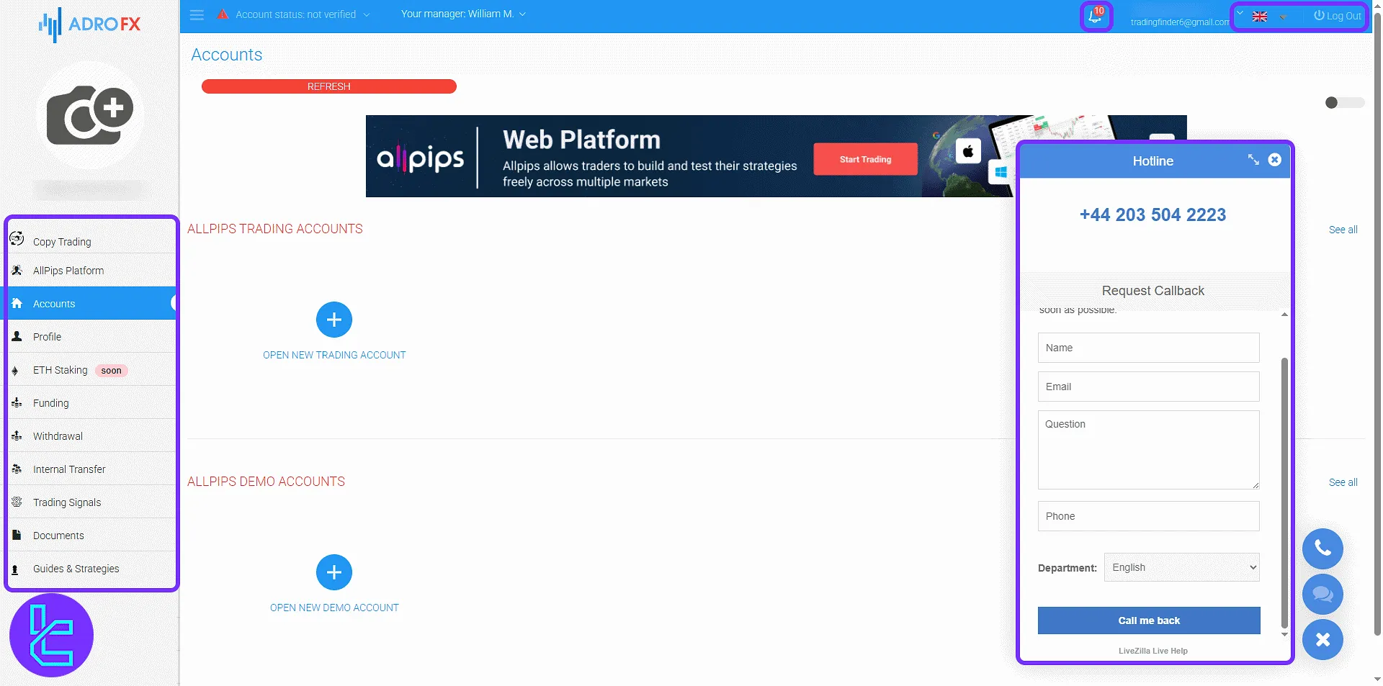This screenshot has width=1383, height=686.
Task: Click the Funding sidebar icon
Action: pos(17,403)
